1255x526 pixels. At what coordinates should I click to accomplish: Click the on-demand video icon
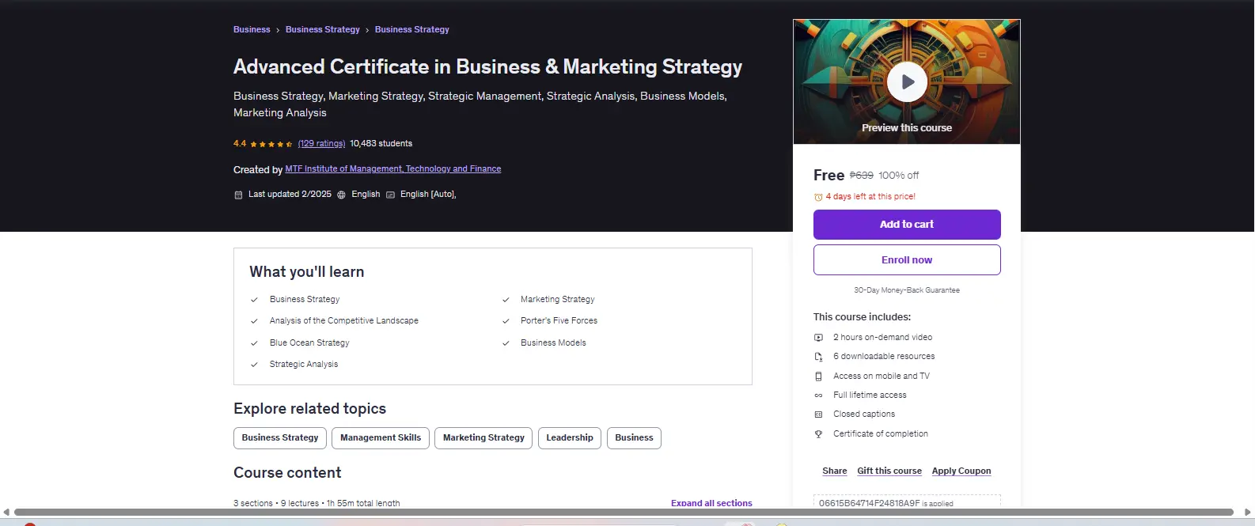(819, 338)
